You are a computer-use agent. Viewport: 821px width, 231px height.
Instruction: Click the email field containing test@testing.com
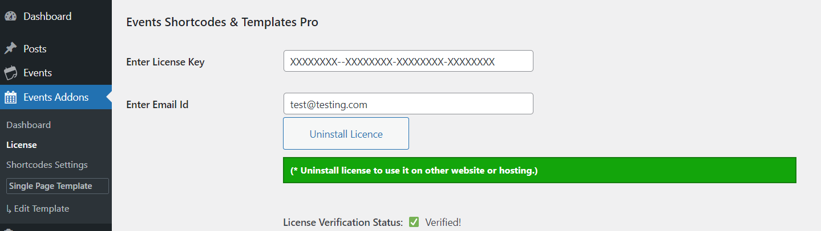(x=408, y=104)
